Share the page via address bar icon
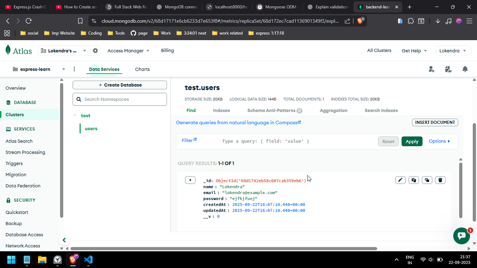This screenshot has width=477, height=268. [x=347, y=21]
